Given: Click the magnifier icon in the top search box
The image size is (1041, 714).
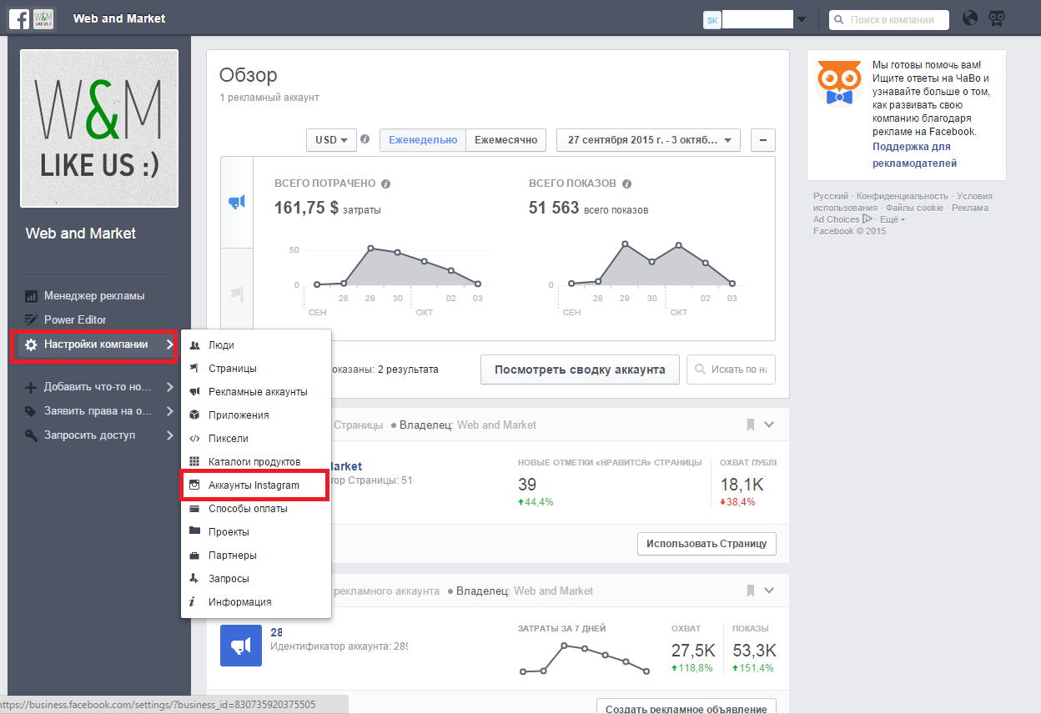Looking at the screenshot, I should [840, 20].
